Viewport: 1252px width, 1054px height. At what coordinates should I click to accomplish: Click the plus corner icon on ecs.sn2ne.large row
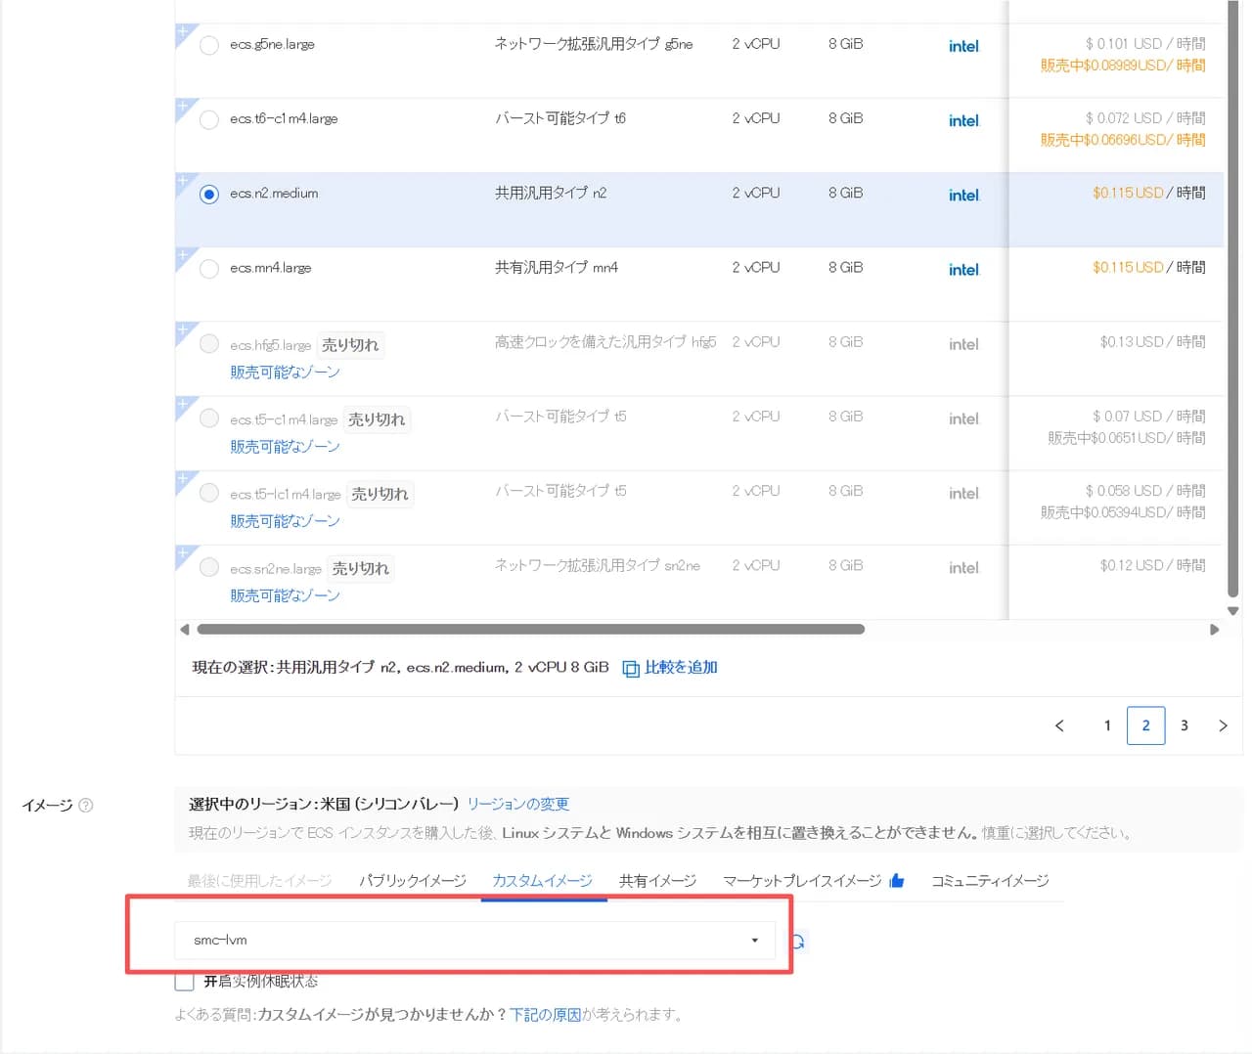point(183,553)
